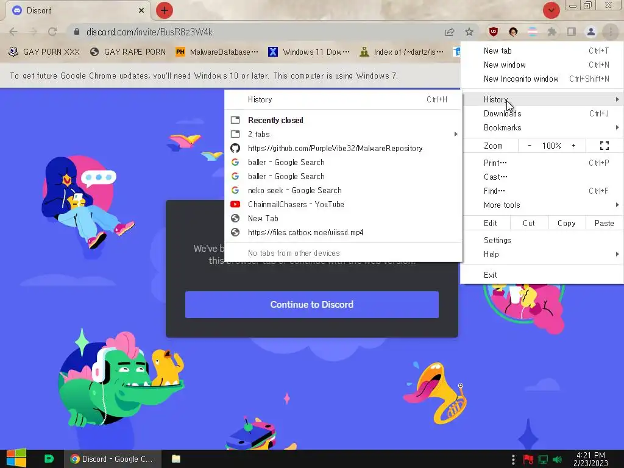The height and width of the screenshot is (468, 624).
Task: Click the Continue to Discord button
Action: pos(311,305)
